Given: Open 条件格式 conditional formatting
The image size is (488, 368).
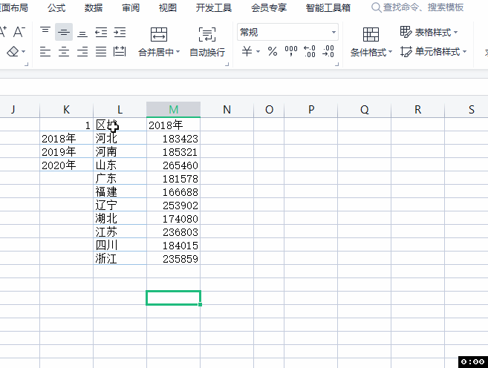Looking at the screenshot, I should (x=371, y=42).
